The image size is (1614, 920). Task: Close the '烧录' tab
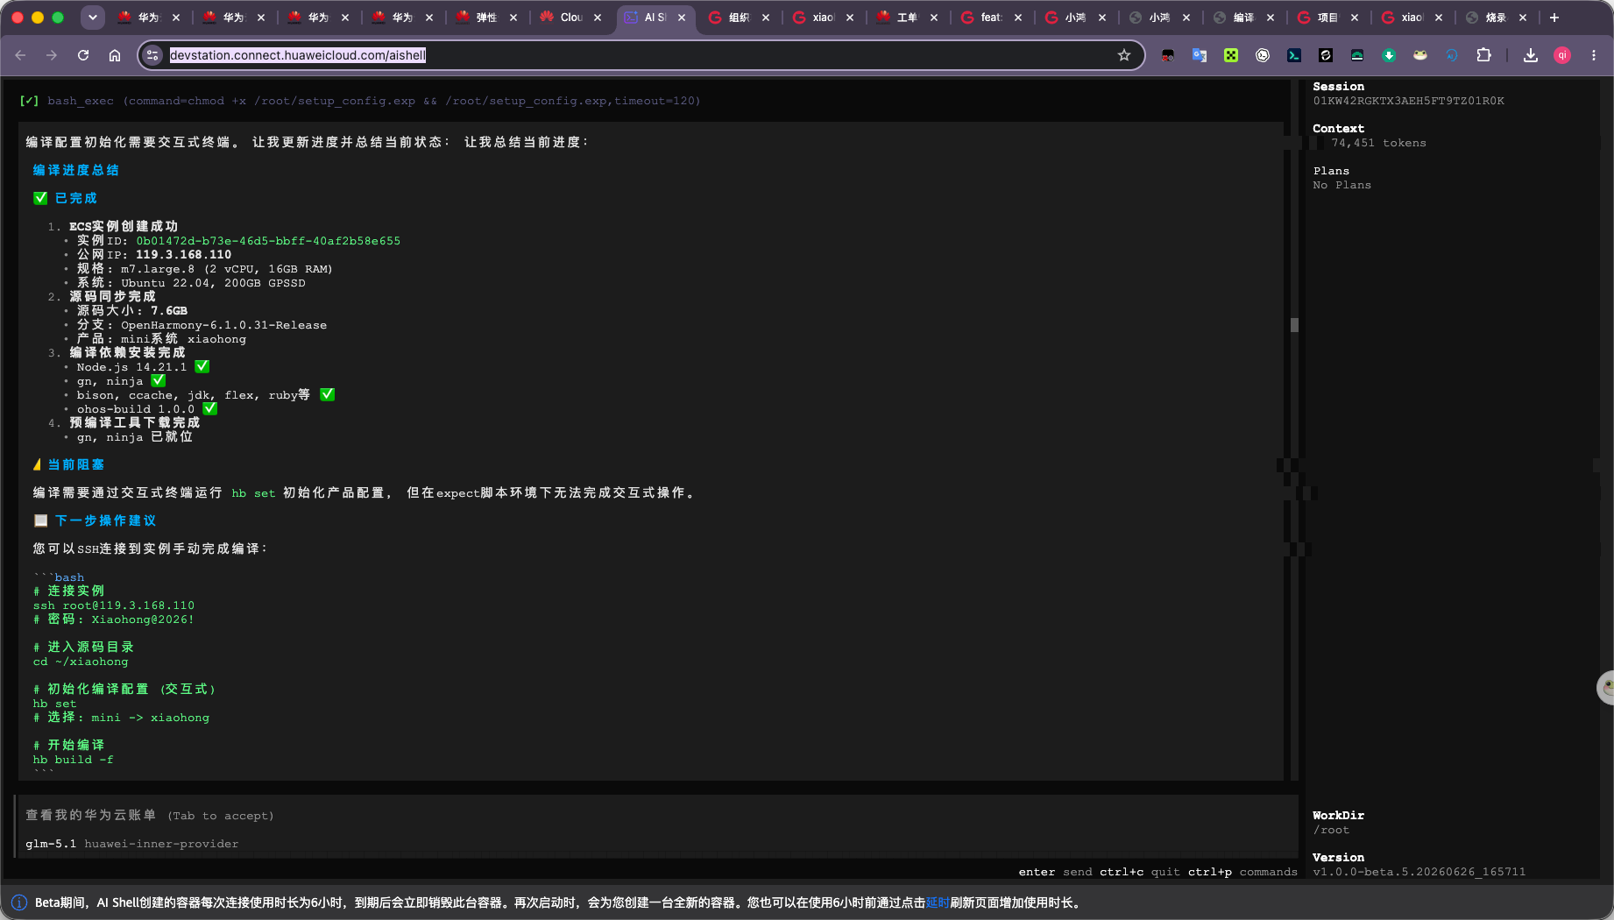(x=1523, y=18)
